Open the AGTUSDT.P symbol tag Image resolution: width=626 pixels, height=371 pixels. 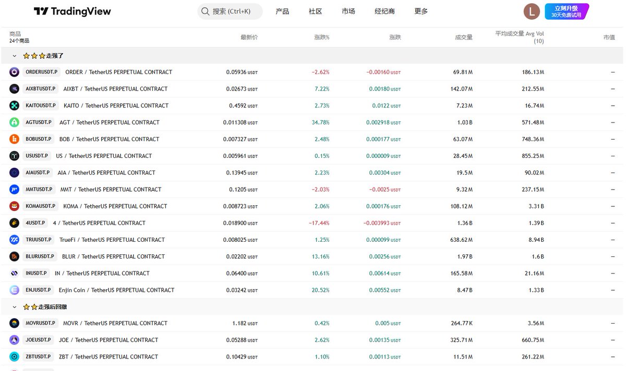pyautogui.click(x=39, y=122)
